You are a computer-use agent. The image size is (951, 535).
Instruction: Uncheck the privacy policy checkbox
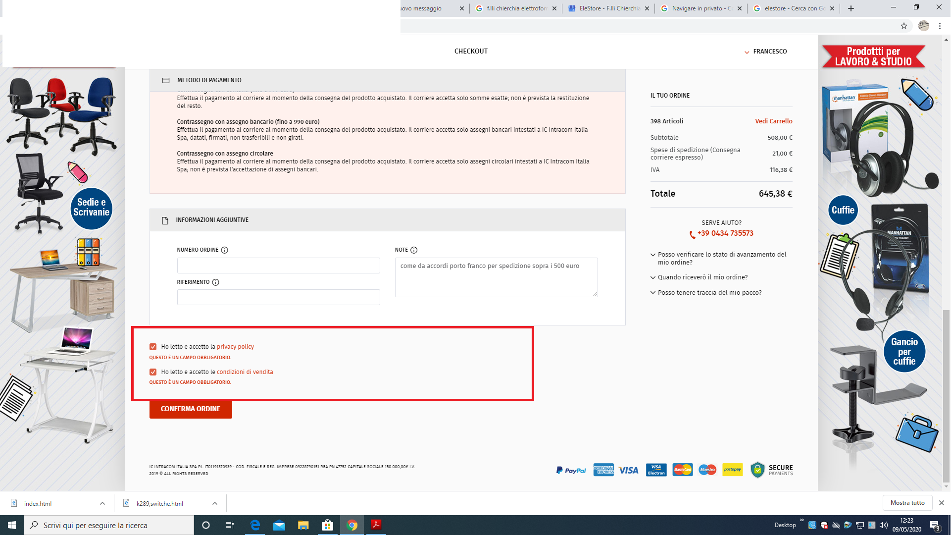click(x=153, y=347)
